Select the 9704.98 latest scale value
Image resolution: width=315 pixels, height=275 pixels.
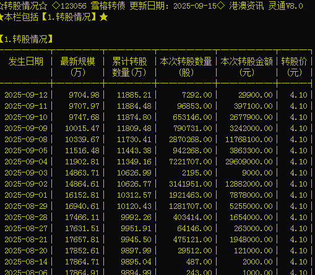point(84,95)
